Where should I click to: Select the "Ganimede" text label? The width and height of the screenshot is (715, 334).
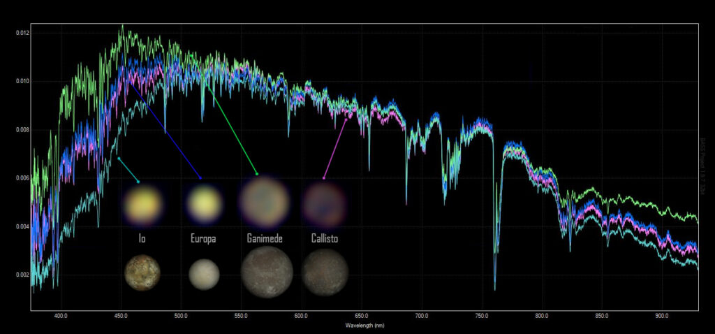click(265, 238)
